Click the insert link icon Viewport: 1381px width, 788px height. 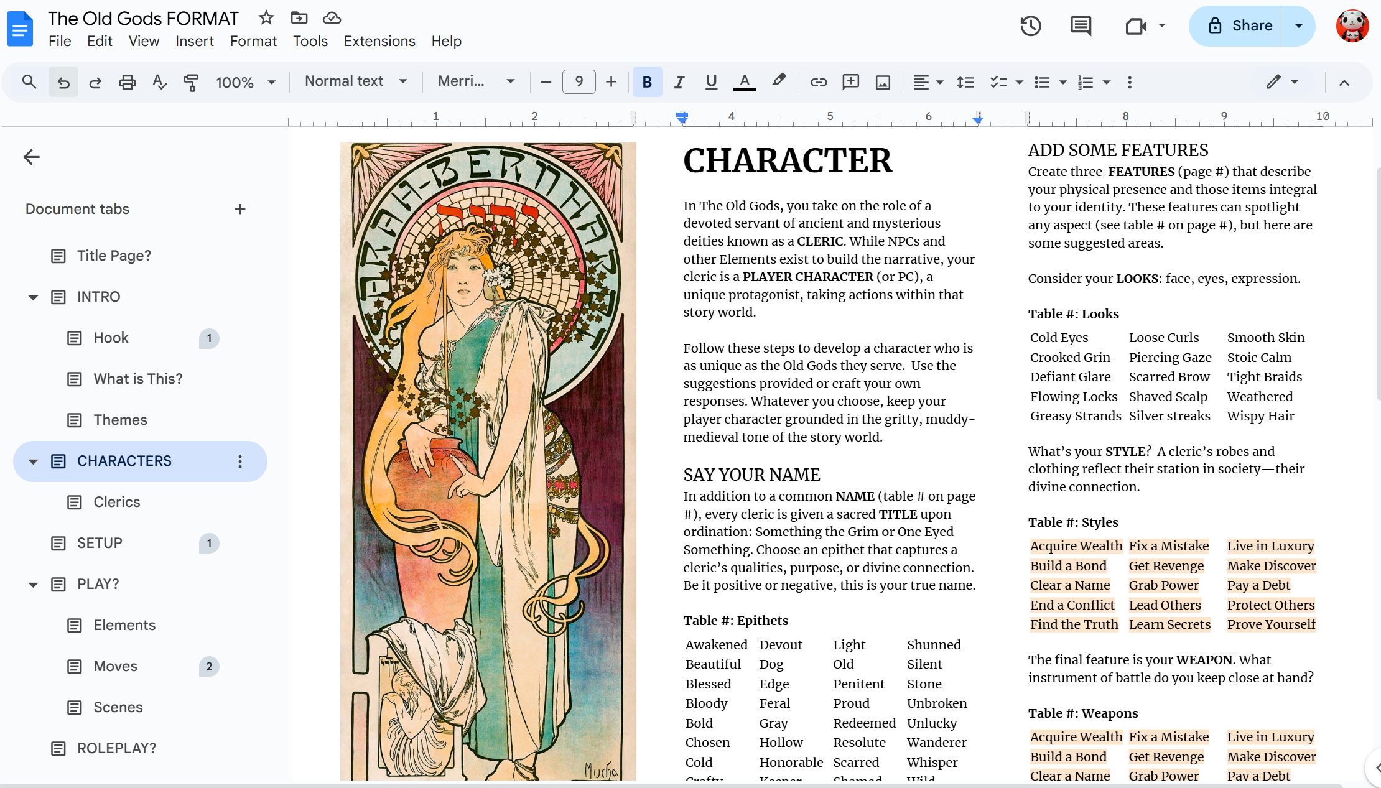[x=818, y=82]
